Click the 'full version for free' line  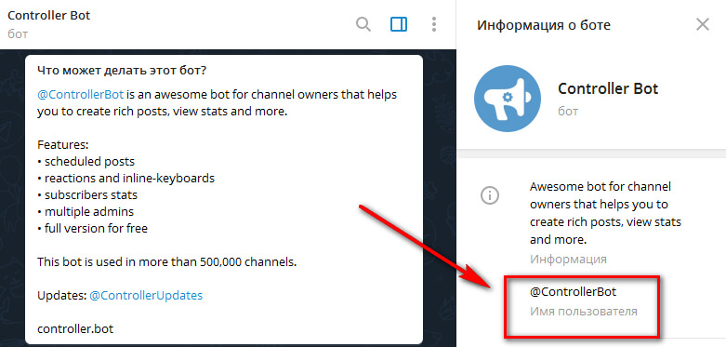pos(93,229)
